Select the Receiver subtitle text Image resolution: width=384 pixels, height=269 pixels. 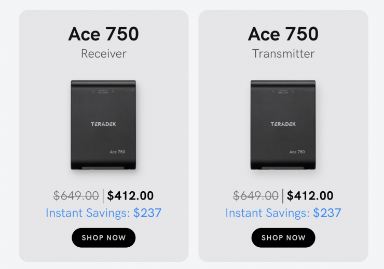(103, 53)
